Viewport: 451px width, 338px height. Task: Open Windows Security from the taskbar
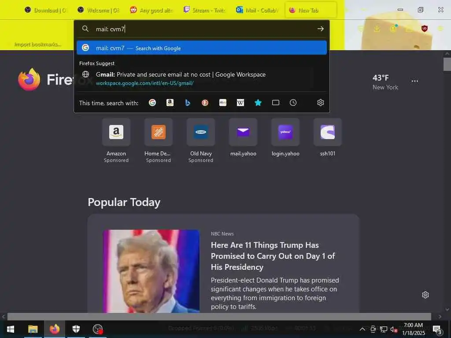(x=76, y=329)
